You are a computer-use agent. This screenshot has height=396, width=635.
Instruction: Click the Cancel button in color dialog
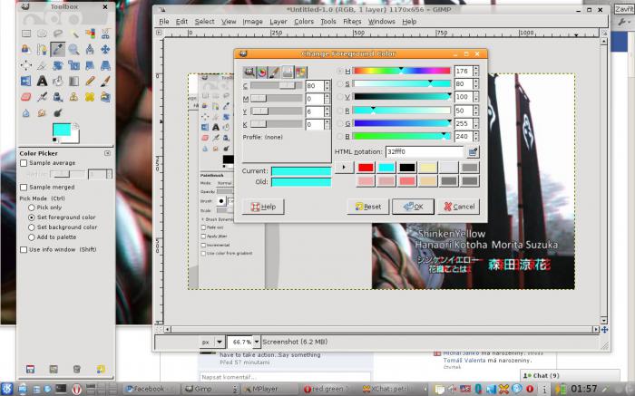[x=459, y=207]
